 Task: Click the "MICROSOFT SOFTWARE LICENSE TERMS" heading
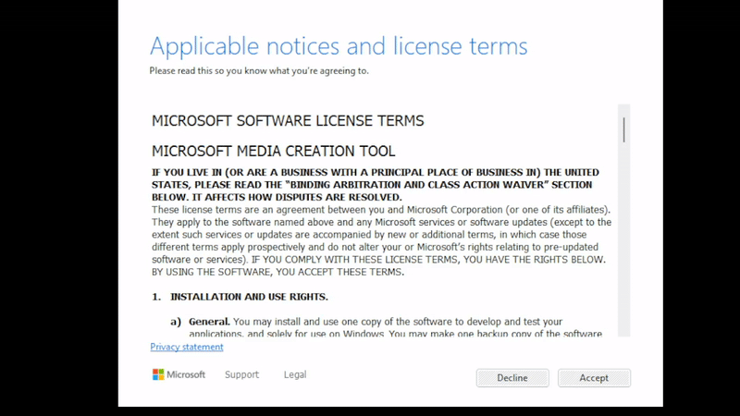point(288,121)
